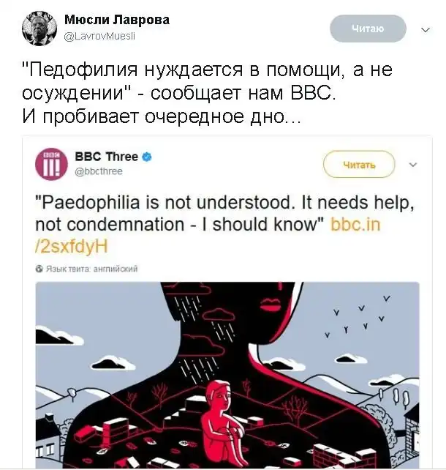Click the globe icon beside Язык твита
The height and width of the screenshot is (470, 446).
(x=39, y=269)
